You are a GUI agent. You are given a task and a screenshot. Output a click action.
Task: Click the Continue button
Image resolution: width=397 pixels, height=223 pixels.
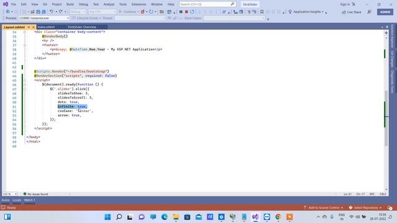[128, 12]
